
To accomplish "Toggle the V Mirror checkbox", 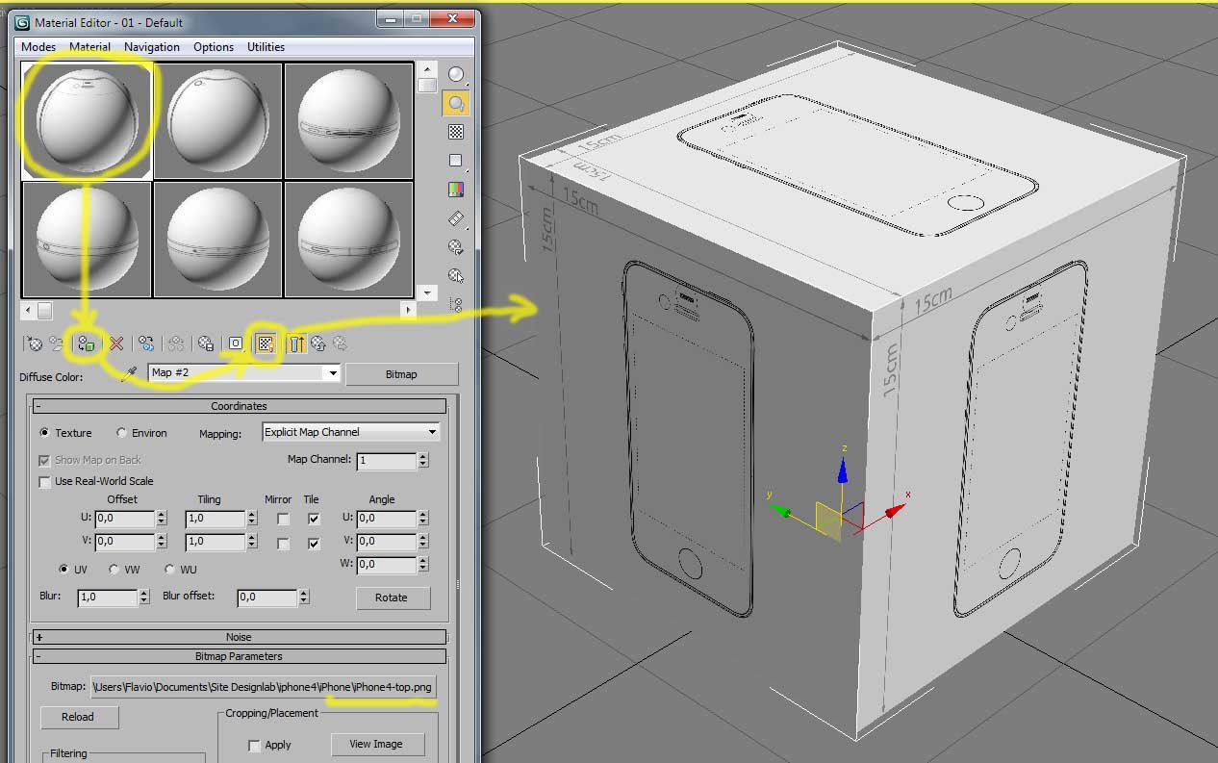I will click(282, 544).
